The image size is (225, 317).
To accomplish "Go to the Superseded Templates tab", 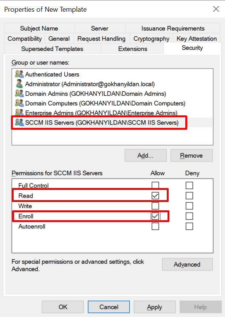I will coord(52,49).
